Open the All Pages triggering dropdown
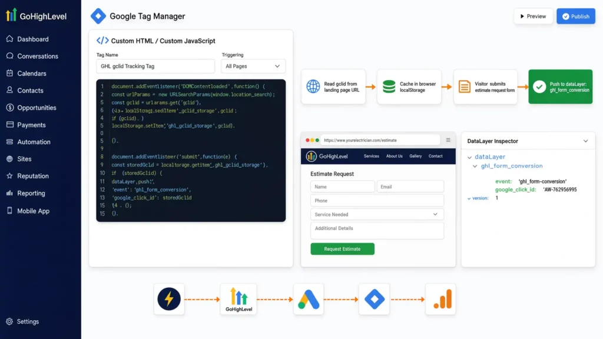This screenshot has width=603, height=339. 253,66
